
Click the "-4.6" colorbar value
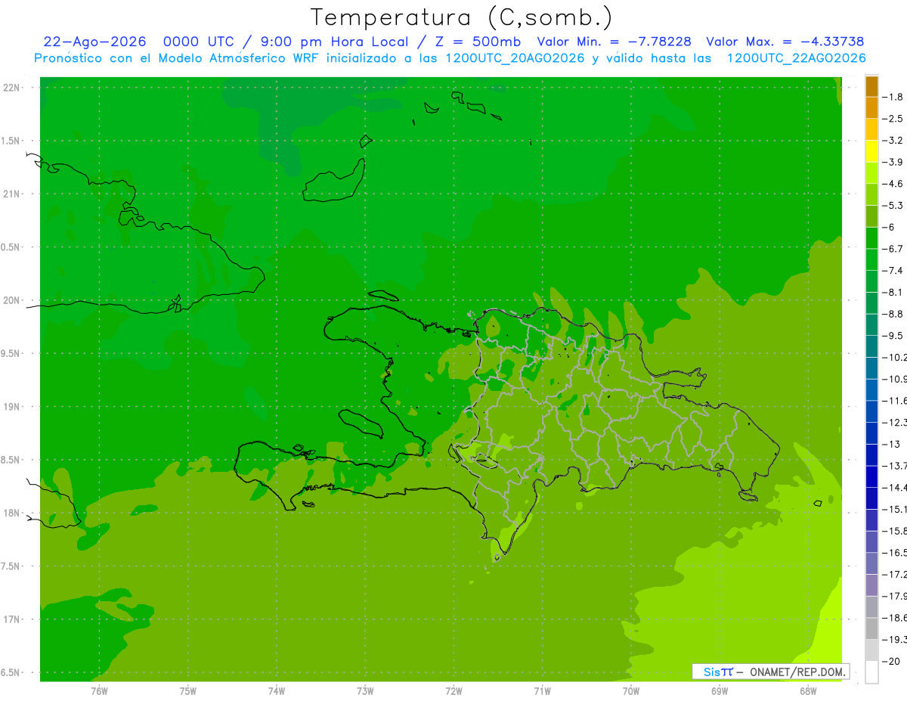click(x=893, y=184)
